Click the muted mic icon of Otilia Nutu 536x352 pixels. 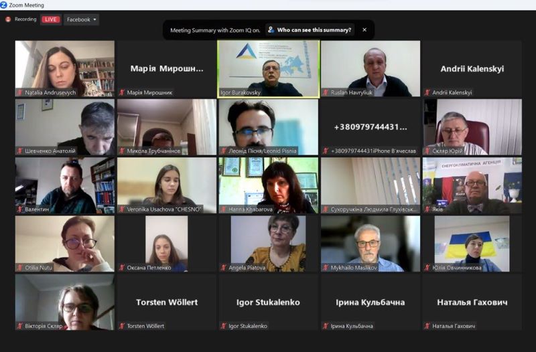pos(20,268)
